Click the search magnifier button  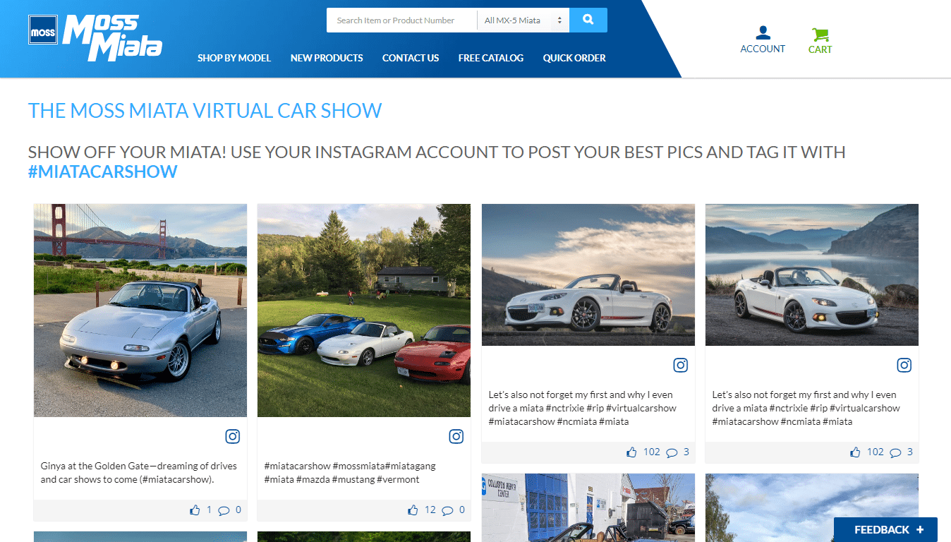(588, 20)
